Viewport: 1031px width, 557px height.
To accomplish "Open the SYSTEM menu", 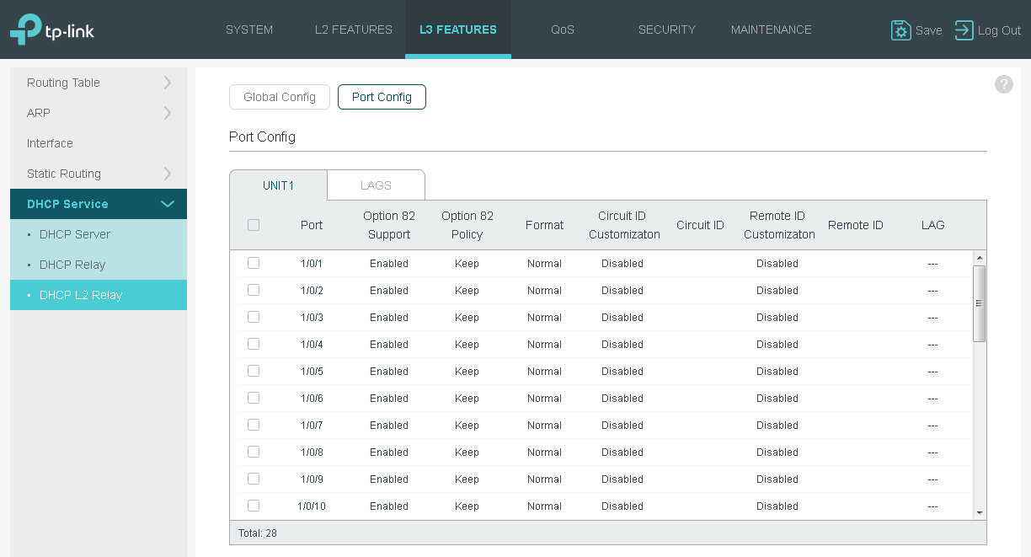I will tap(249, 29).
